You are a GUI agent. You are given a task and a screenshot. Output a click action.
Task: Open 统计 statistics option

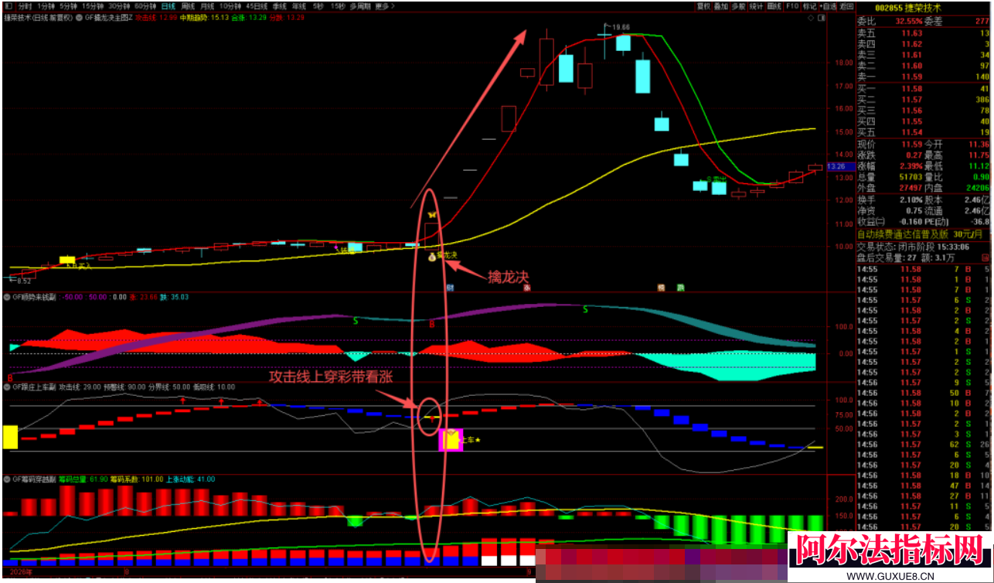756,5
